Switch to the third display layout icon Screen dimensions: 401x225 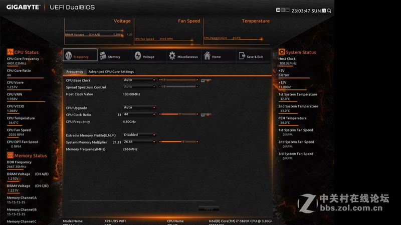point(287,10)
